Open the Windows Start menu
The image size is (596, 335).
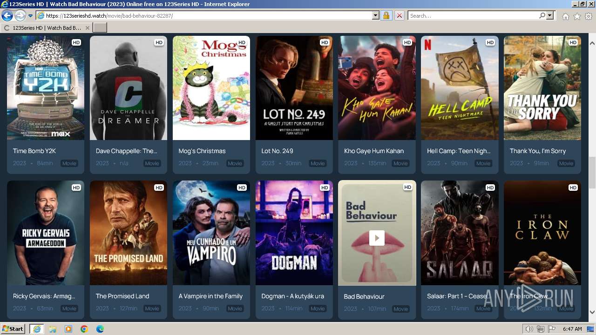click(x=13, y=328)
